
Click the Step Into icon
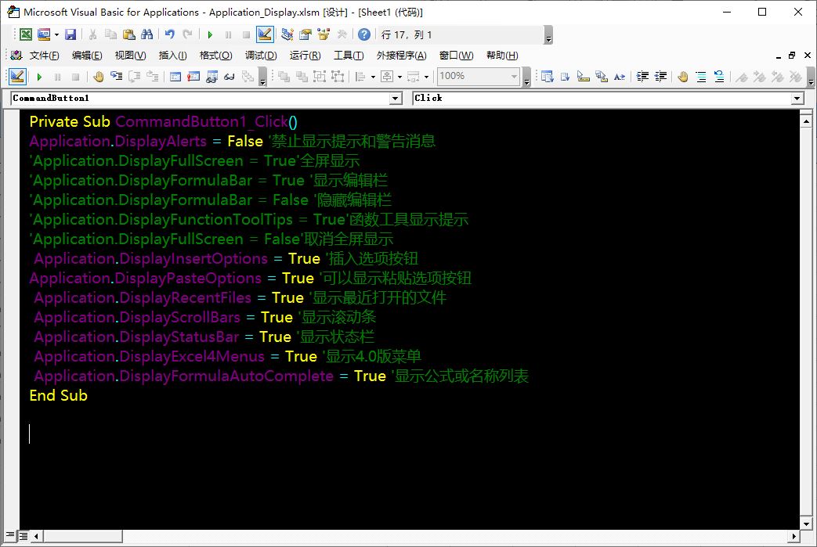click(116, 77)
